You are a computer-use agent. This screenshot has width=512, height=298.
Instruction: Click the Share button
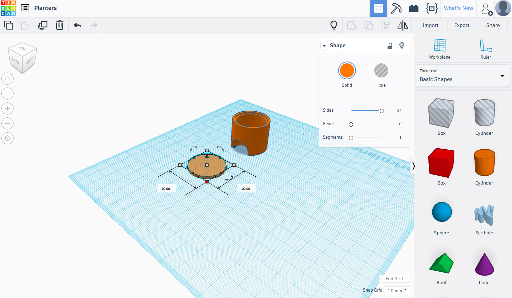tap(493, 25)
